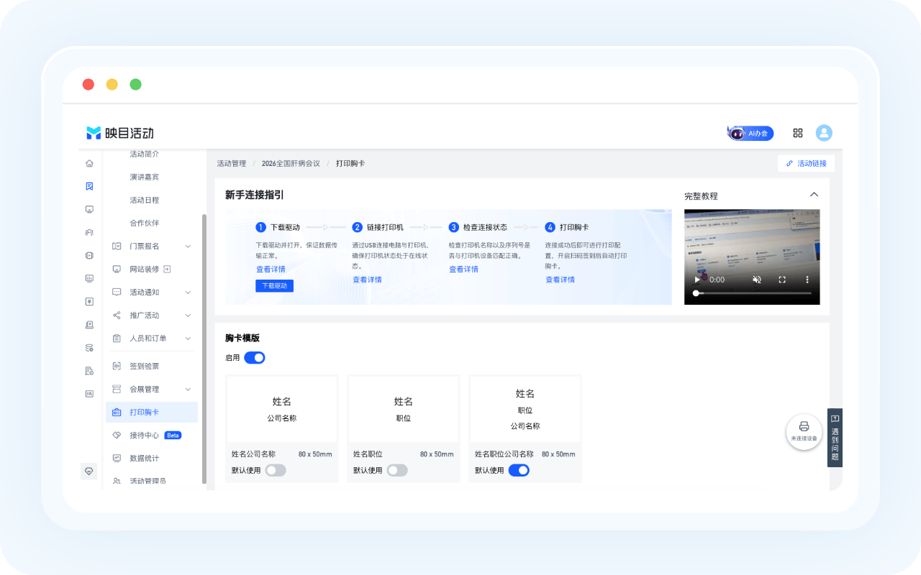Disable 默认使用 for 姓名职位公司名称 template
Viewport: 921px width, 575px height.
(x=519, y=470)
